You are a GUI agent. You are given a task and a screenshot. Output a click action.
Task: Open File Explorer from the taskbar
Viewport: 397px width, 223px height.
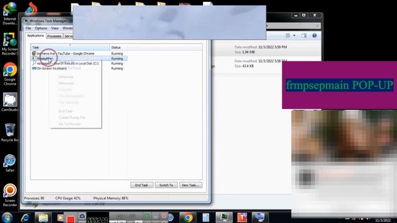click(x=43, y=217)
